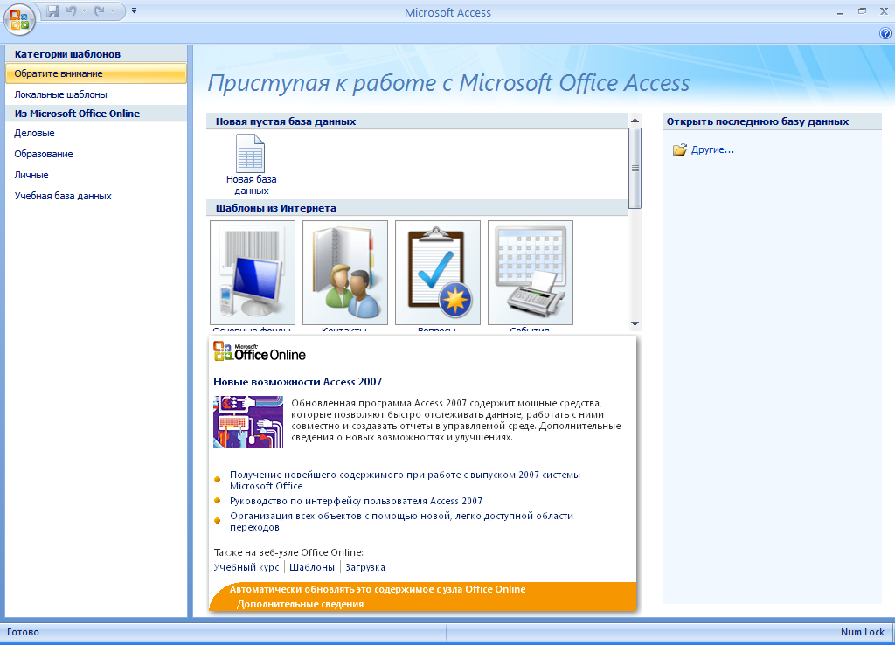The height and width of the screenshot is (645, 895).
Task: Click Автоматически обновлять это содержимое in the orange bar
Action: coord(378,589)
